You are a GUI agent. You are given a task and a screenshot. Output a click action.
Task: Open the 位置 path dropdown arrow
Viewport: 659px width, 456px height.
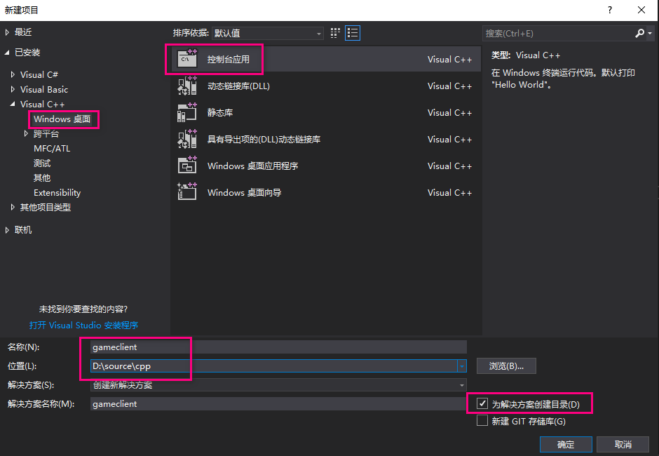click(x=461, y=366)
